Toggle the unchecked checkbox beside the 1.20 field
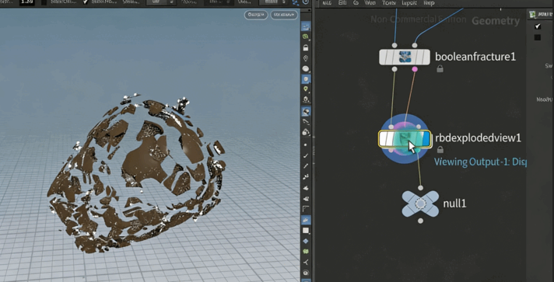This screenshot has width=554, height=282. pos(44,2)
